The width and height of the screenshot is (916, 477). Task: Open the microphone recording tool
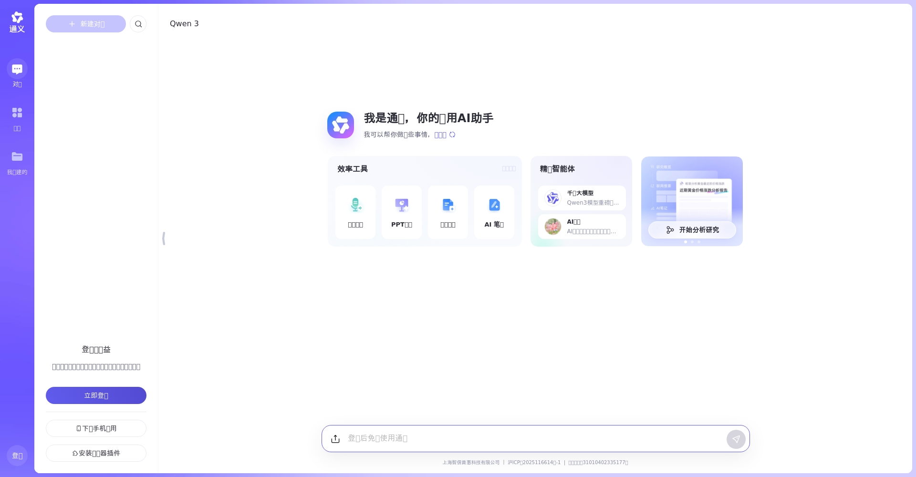pos(355,212)
